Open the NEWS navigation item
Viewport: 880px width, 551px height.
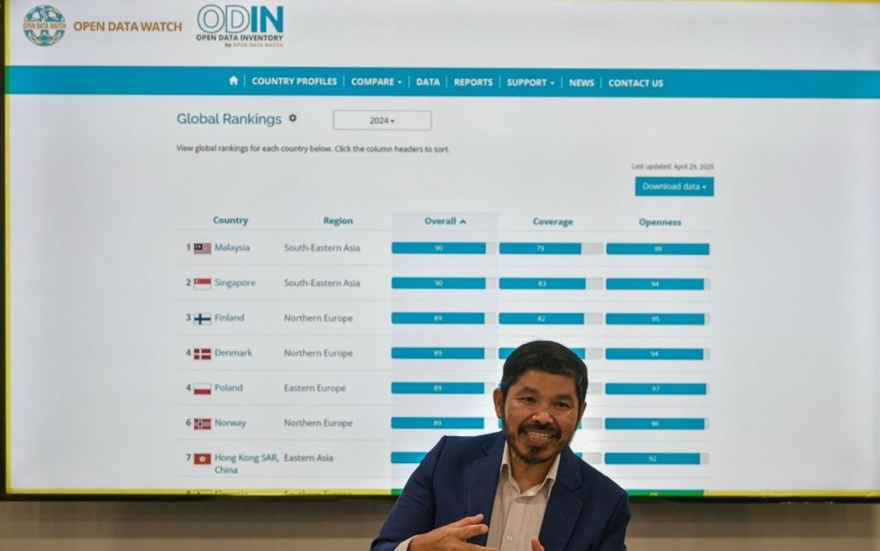click(x=581, y=82)
